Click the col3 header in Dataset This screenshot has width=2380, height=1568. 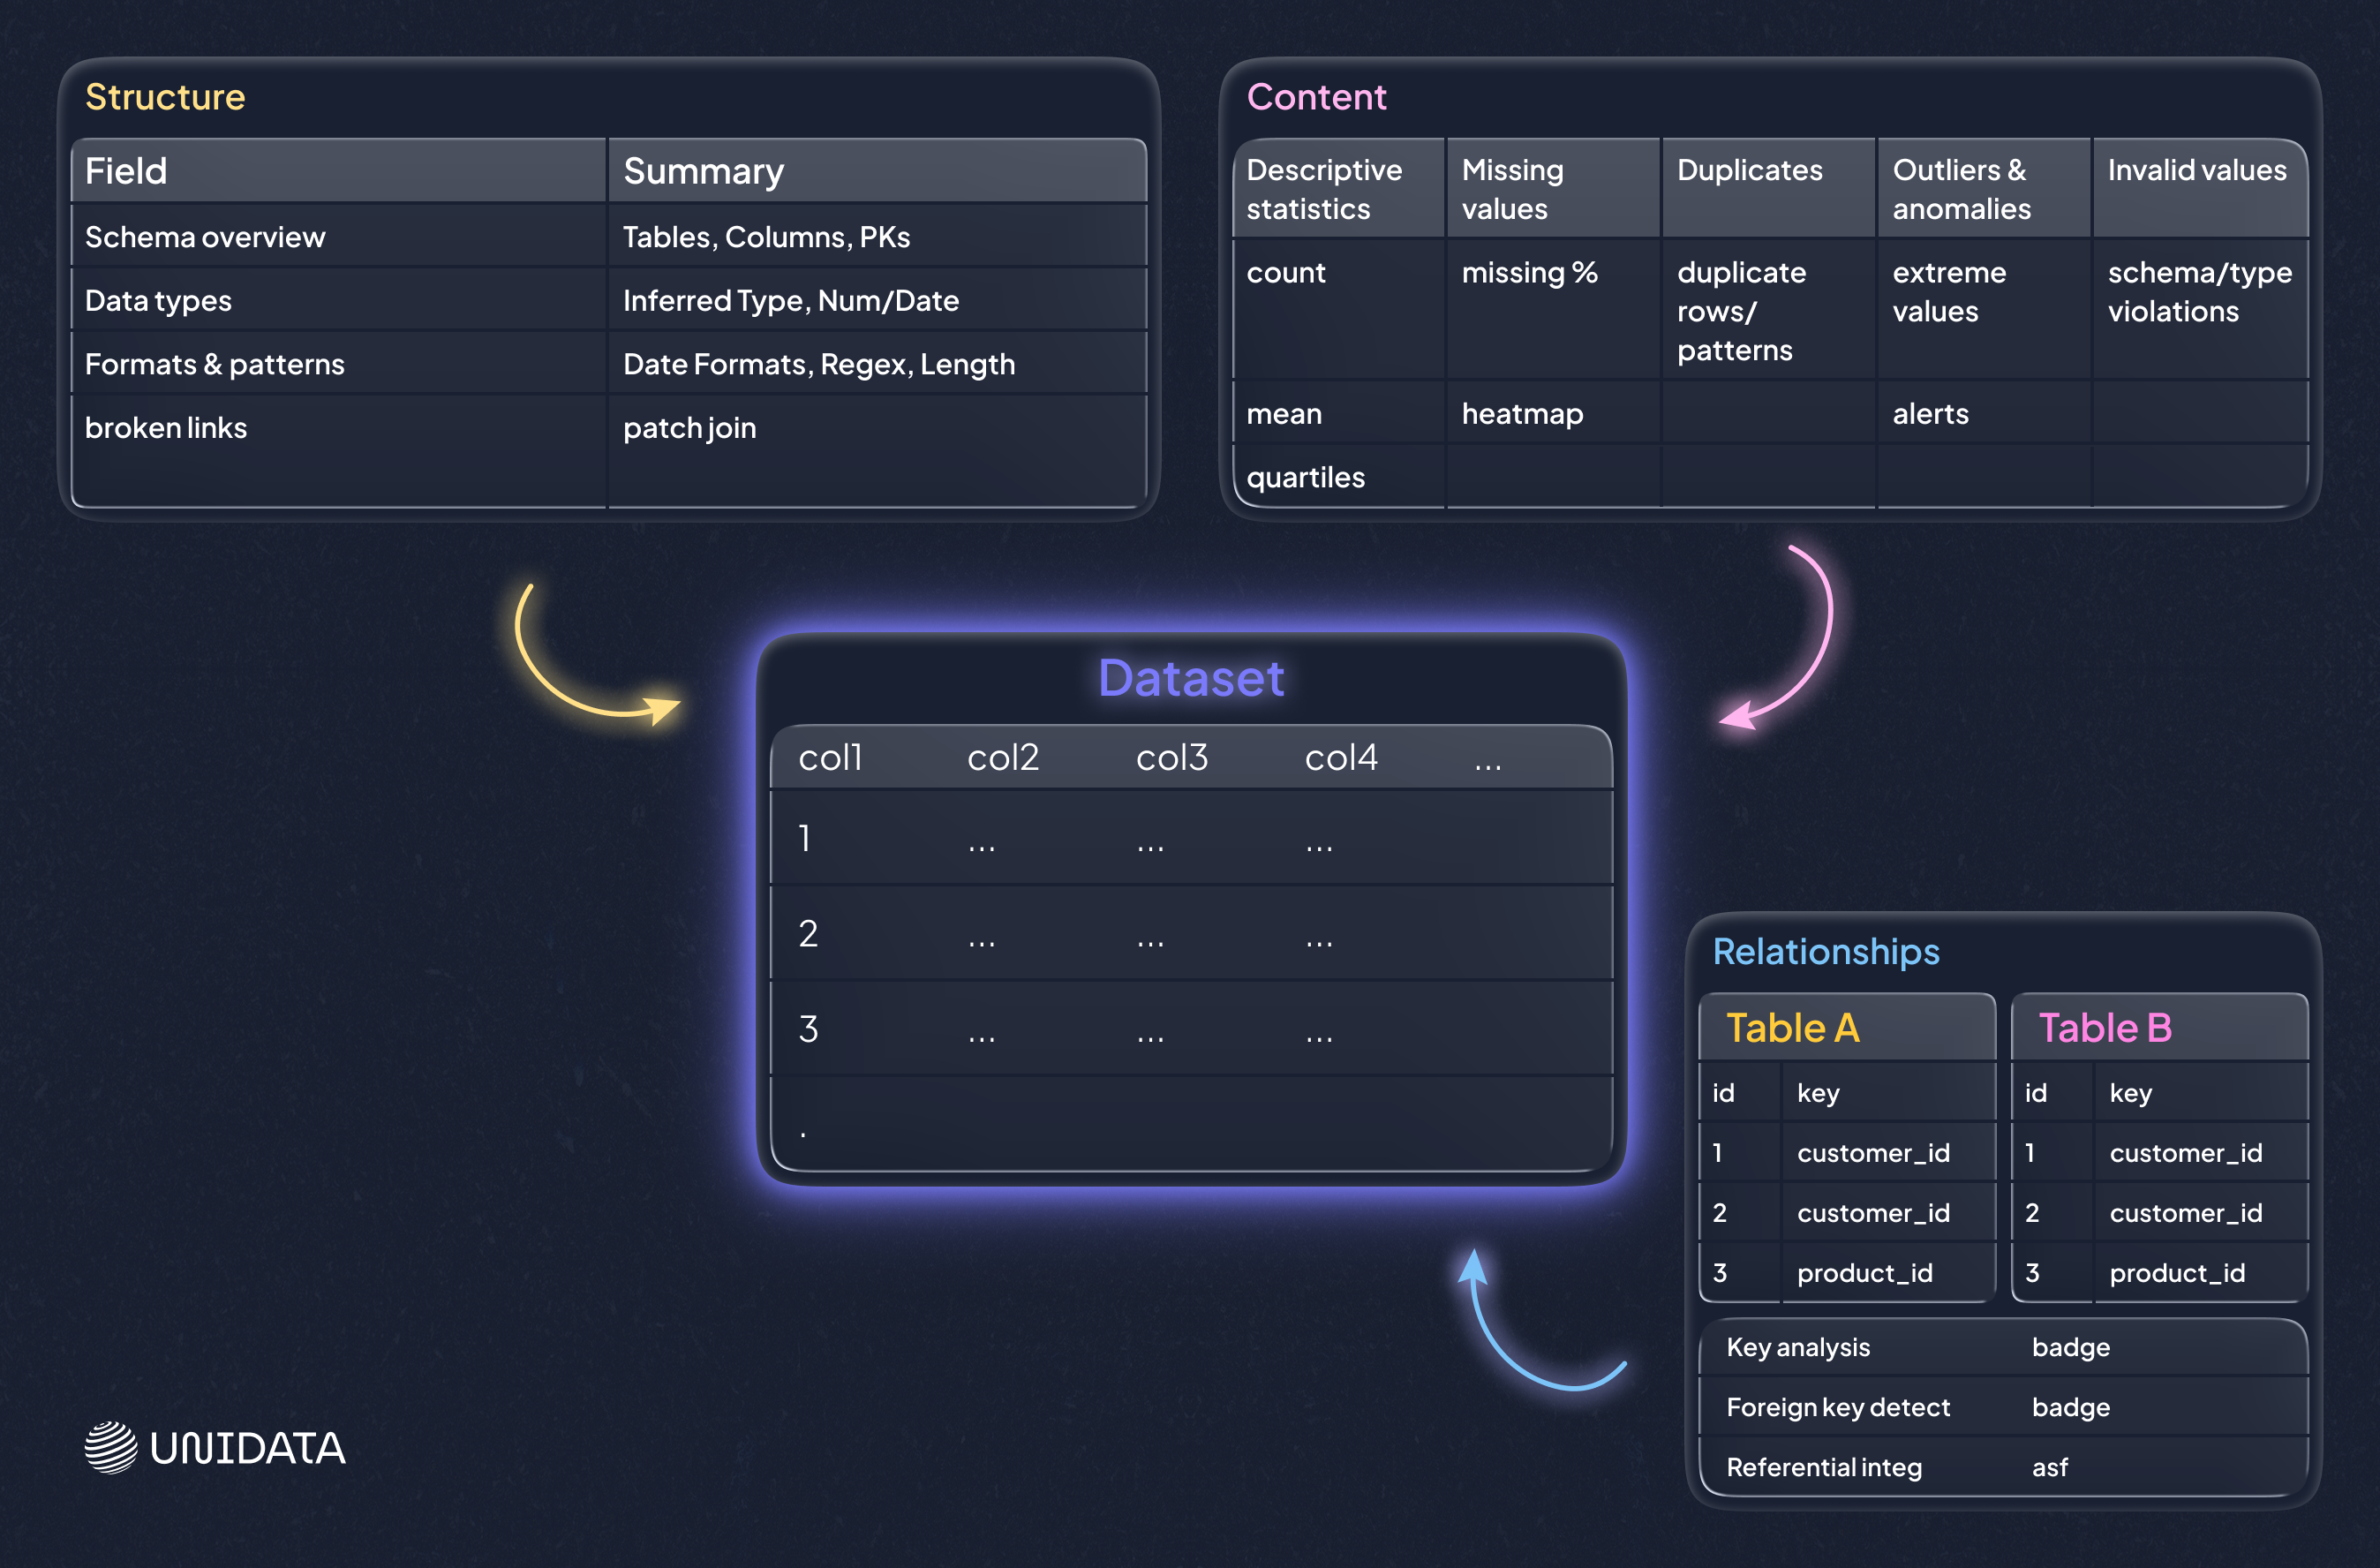point(1171,757)
